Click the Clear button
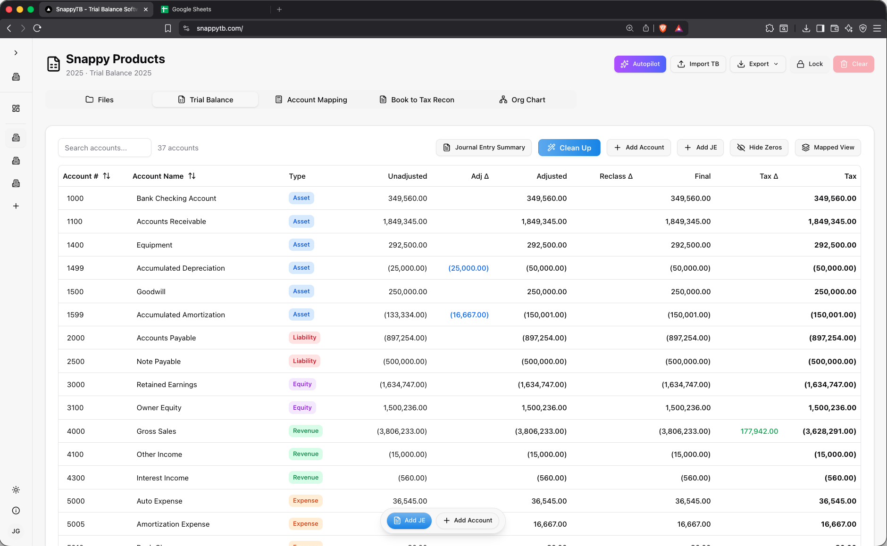This screenshot has height=546, width=887. pyautogui.click(x=854, y=64)
